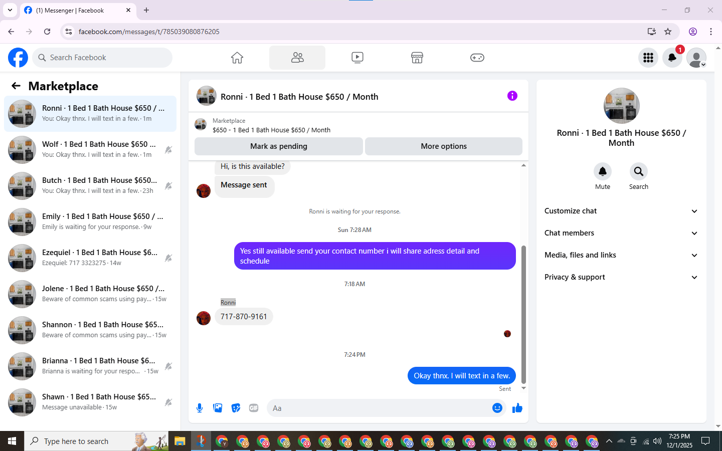Click the muted icon on Brianna chat
722x451 pixels.
pos(168,366)
